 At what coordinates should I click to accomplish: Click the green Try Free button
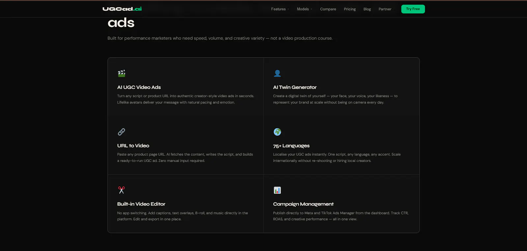tap(413, 9)
